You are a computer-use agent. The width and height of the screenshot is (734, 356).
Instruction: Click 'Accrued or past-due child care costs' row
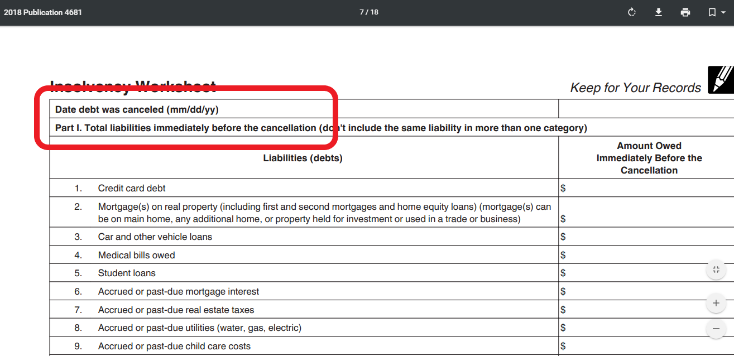point(304,346)
